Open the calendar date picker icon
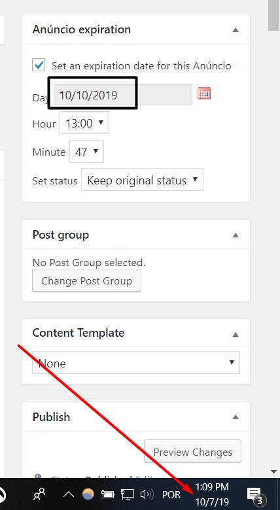 (x=204, y=93)
